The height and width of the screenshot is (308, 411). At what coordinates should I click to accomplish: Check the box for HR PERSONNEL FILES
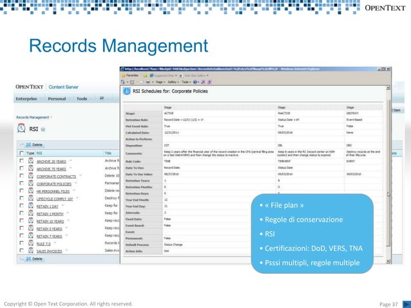click(x=21, y=191)
